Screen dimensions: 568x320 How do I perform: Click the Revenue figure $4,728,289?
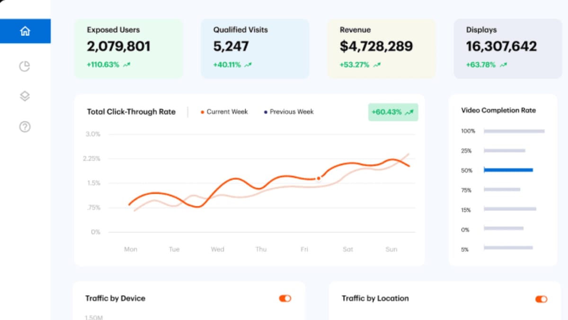(376, 46)
